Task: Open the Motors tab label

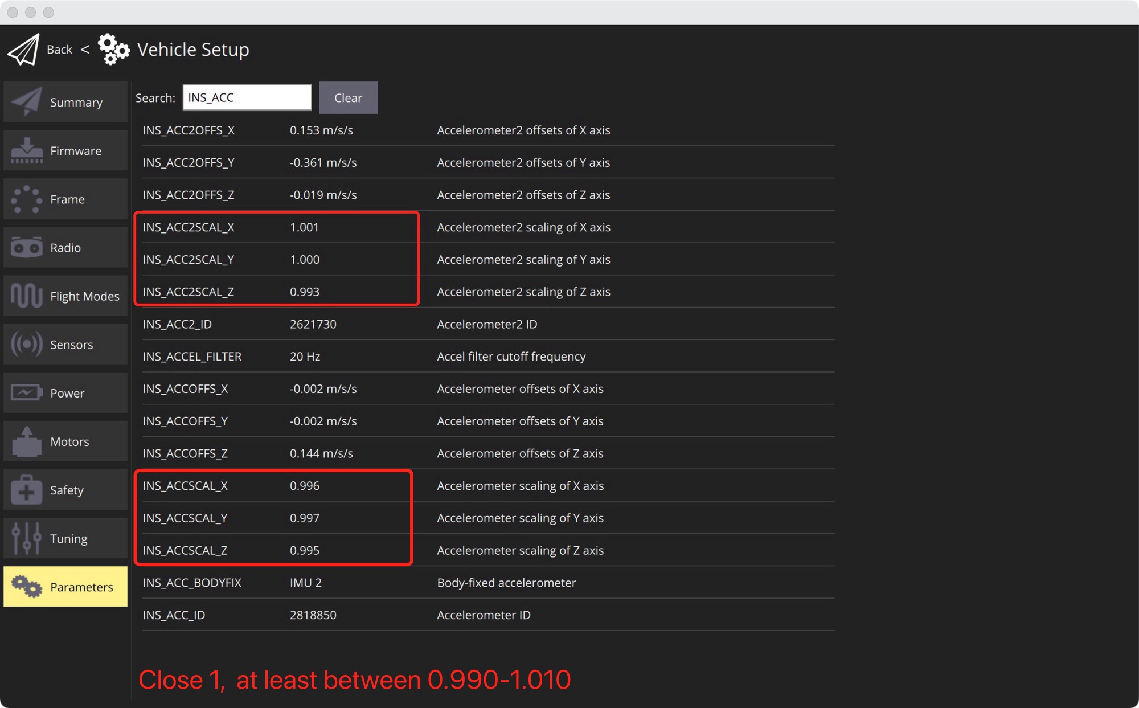Action: click(x=69, y=441)
